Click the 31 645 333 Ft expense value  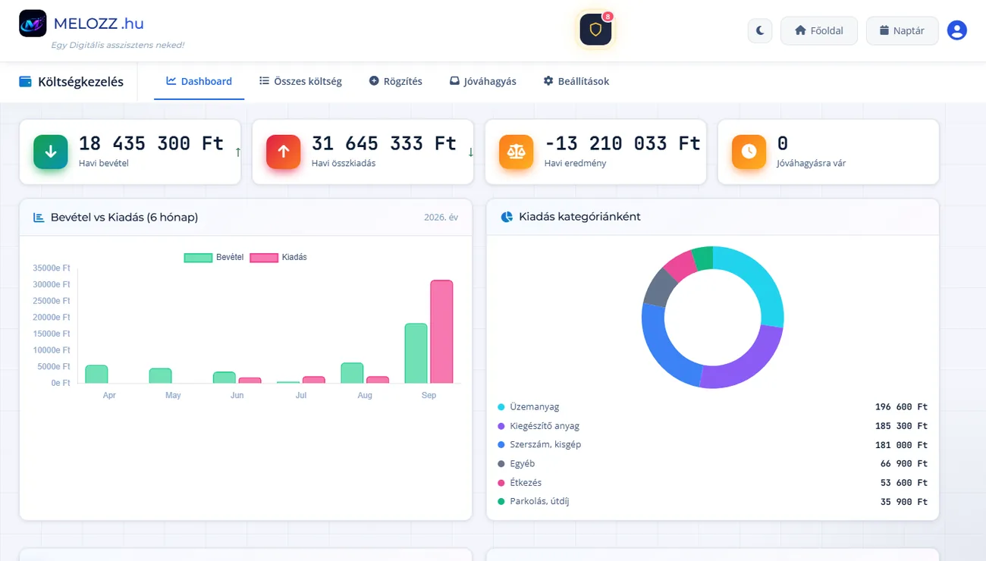(384, 143)
